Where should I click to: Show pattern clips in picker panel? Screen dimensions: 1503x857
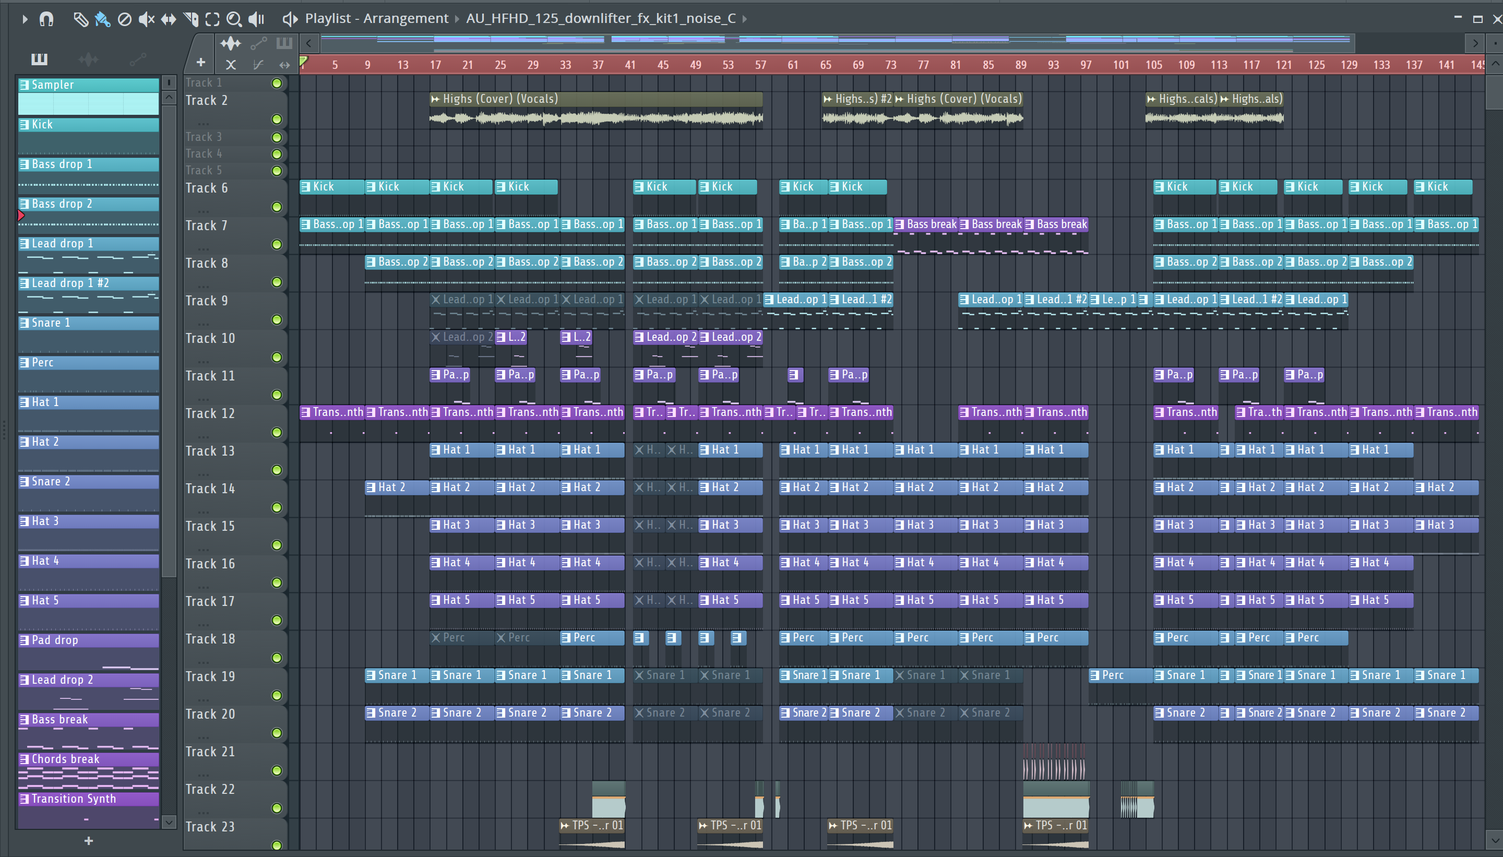click(40, 59)
